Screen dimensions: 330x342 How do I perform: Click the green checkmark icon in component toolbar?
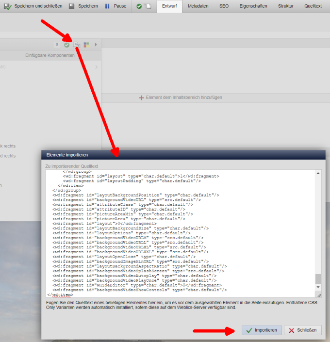pos(67,45)
